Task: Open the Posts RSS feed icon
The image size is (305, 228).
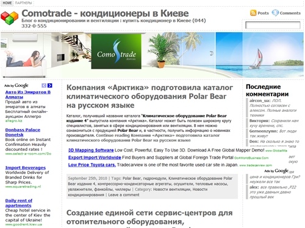Action: (253, 13)
